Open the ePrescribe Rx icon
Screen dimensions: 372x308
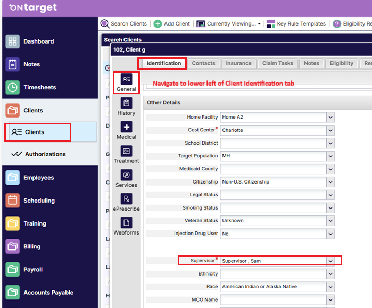(x=127, y=199)
